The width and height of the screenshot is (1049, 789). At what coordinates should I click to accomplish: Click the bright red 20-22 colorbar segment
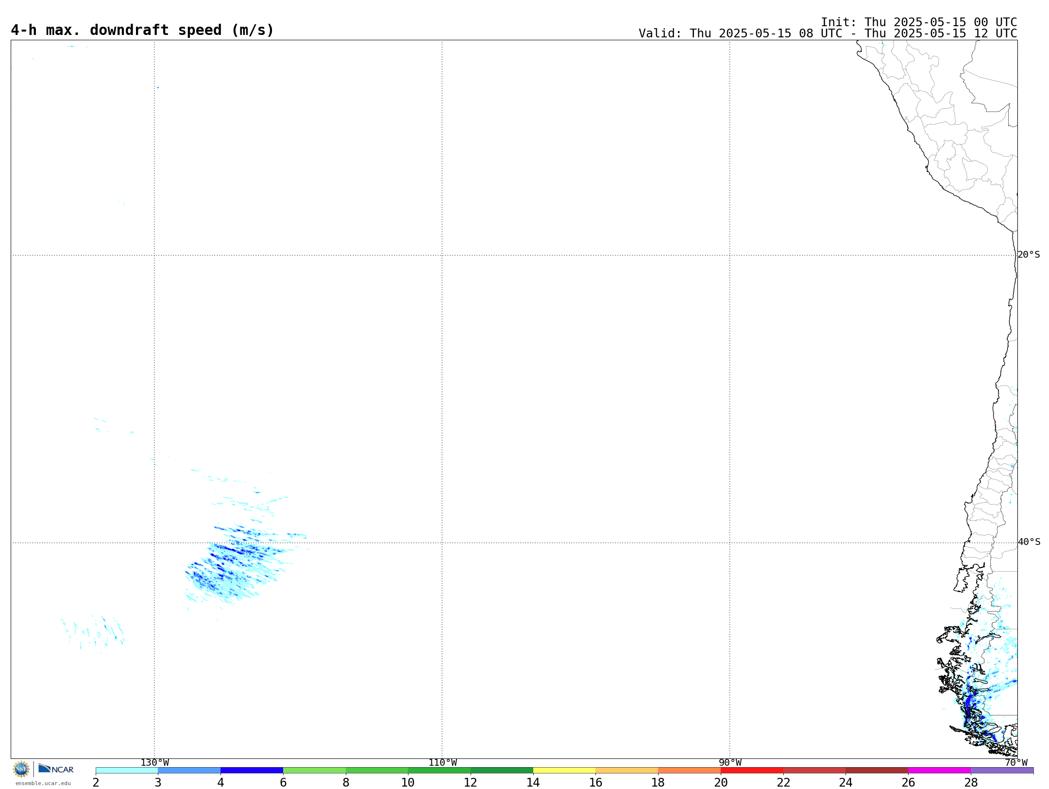(x=752, y=771)
